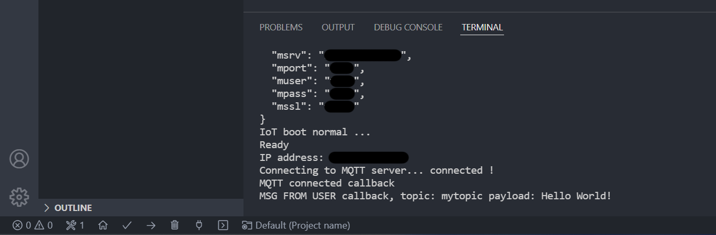Open a new PlatformIO terminal
The height and width of the screenshot is (235, 716).
223,225
